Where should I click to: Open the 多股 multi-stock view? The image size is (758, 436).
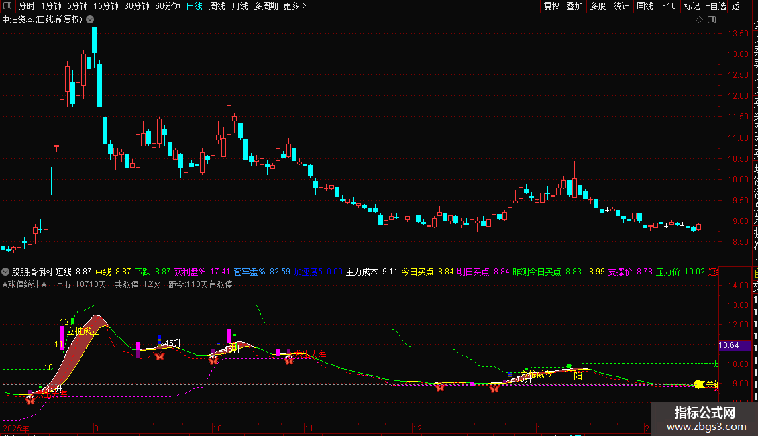point(598,6)
